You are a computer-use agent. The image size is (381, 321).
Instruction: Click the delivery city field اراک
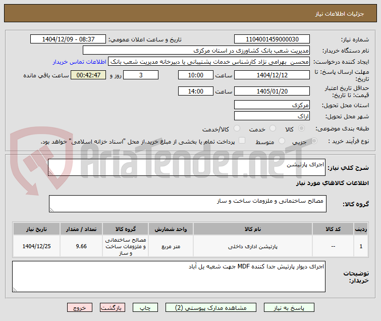[x=272, y=116]
